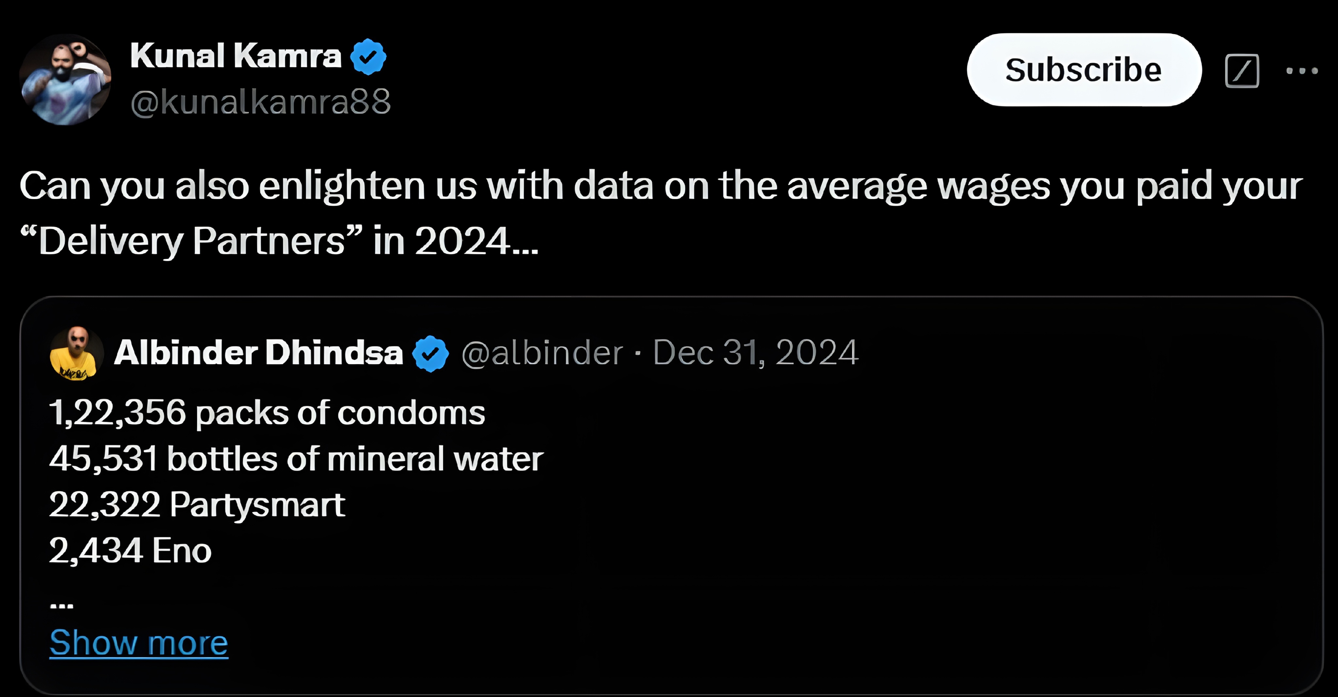Click the "22,322 Partysmart" line
This screenshot has width=1338, height=697.
[x=197, y=504]
